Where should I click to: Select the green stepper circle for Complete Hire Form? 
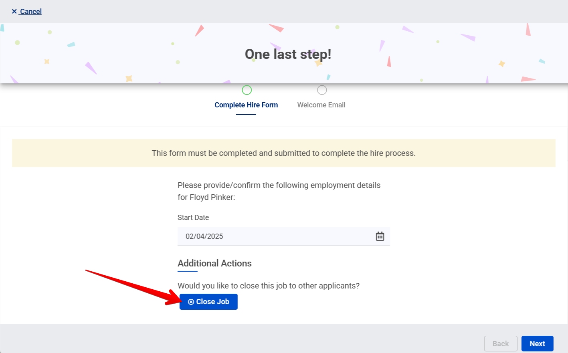click(247, 90)
